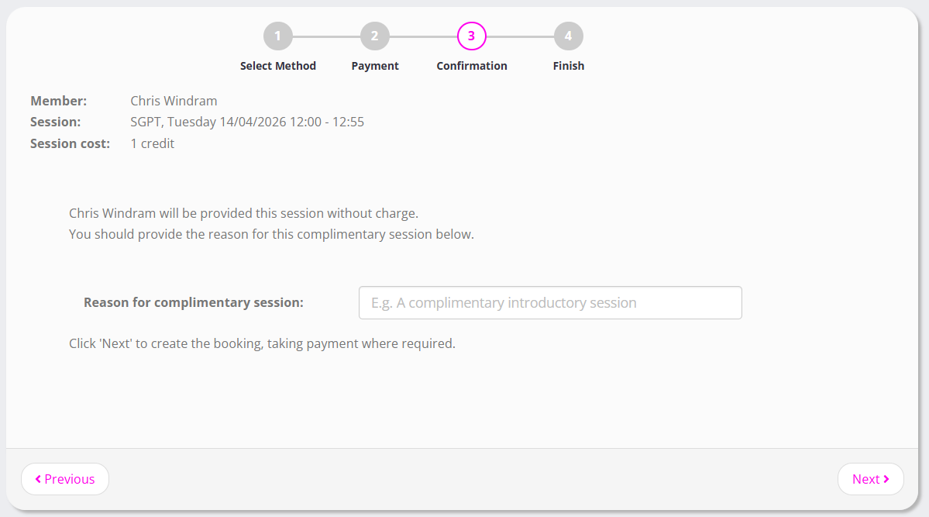Click the '1 credit' session cost value
Viewport: 929px width, 517px height.
(153, 143)
